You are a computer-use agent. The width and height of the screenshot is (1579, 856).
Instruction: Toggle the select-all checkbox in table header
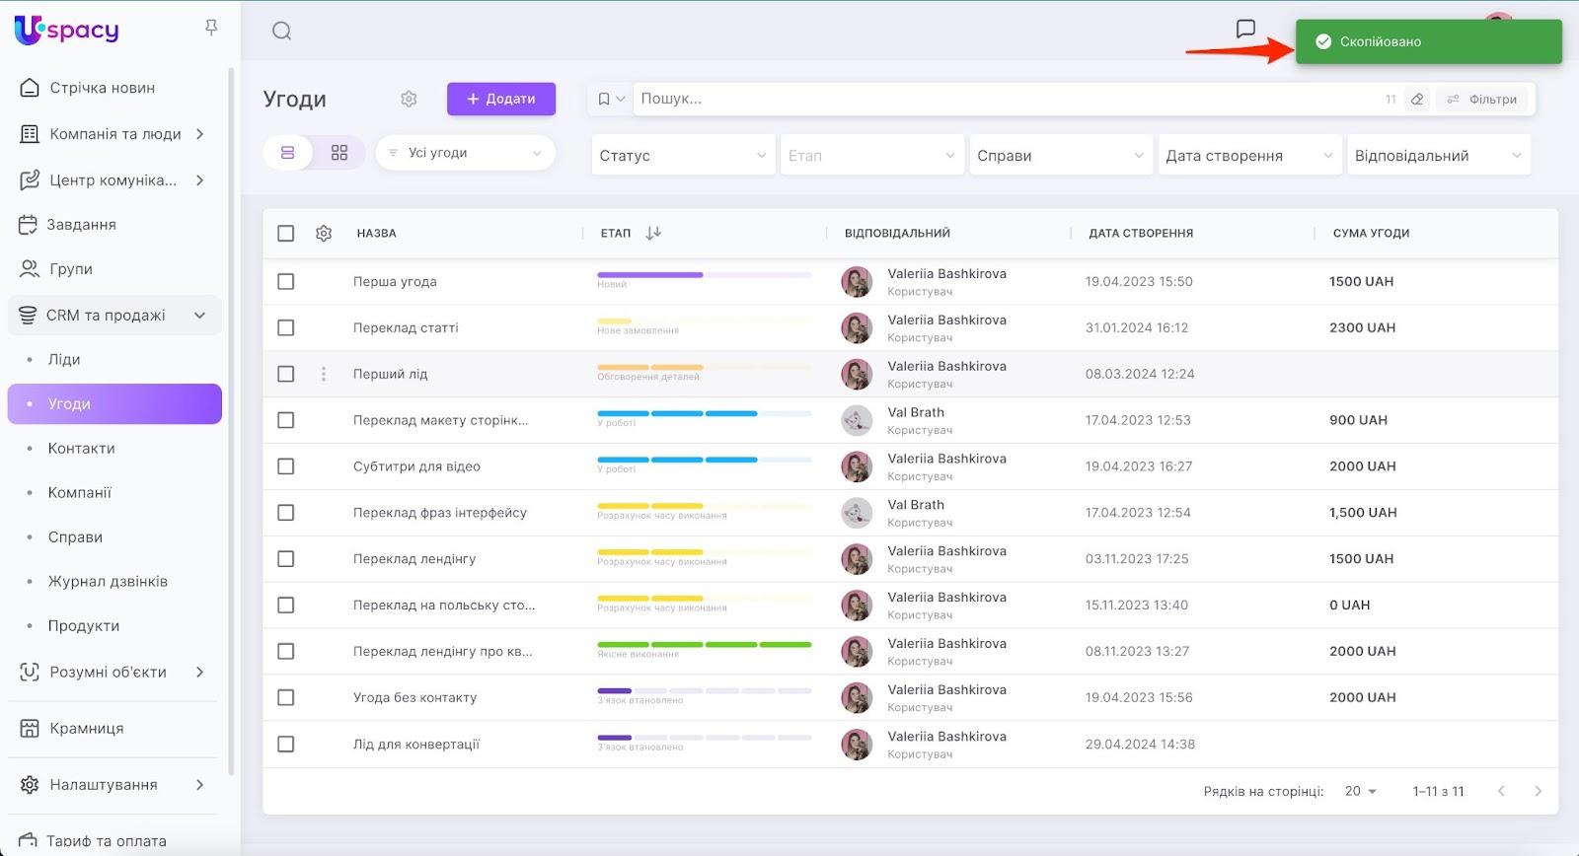(x=286, y=234)
